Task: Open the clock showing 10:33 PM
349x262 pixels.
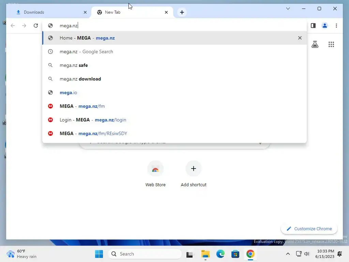Action: [325, 254]
